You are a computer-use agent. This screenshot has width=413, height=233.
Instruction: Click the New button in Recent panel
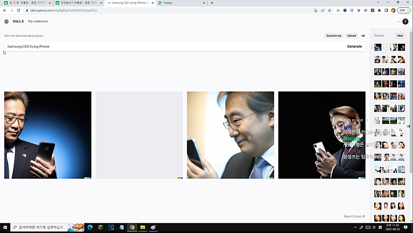400,36
